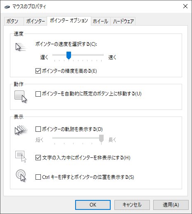Toggle ポインターの精度を高める checkbox
192x214 pixels.
point(38,71)
